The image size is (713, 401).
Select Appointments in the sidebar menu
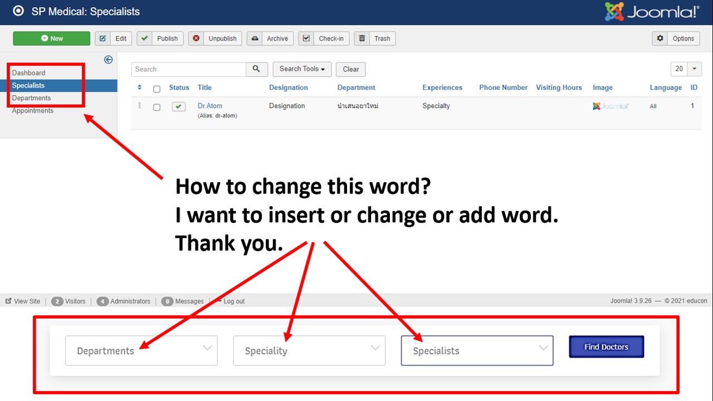click(x=33, y=111)
